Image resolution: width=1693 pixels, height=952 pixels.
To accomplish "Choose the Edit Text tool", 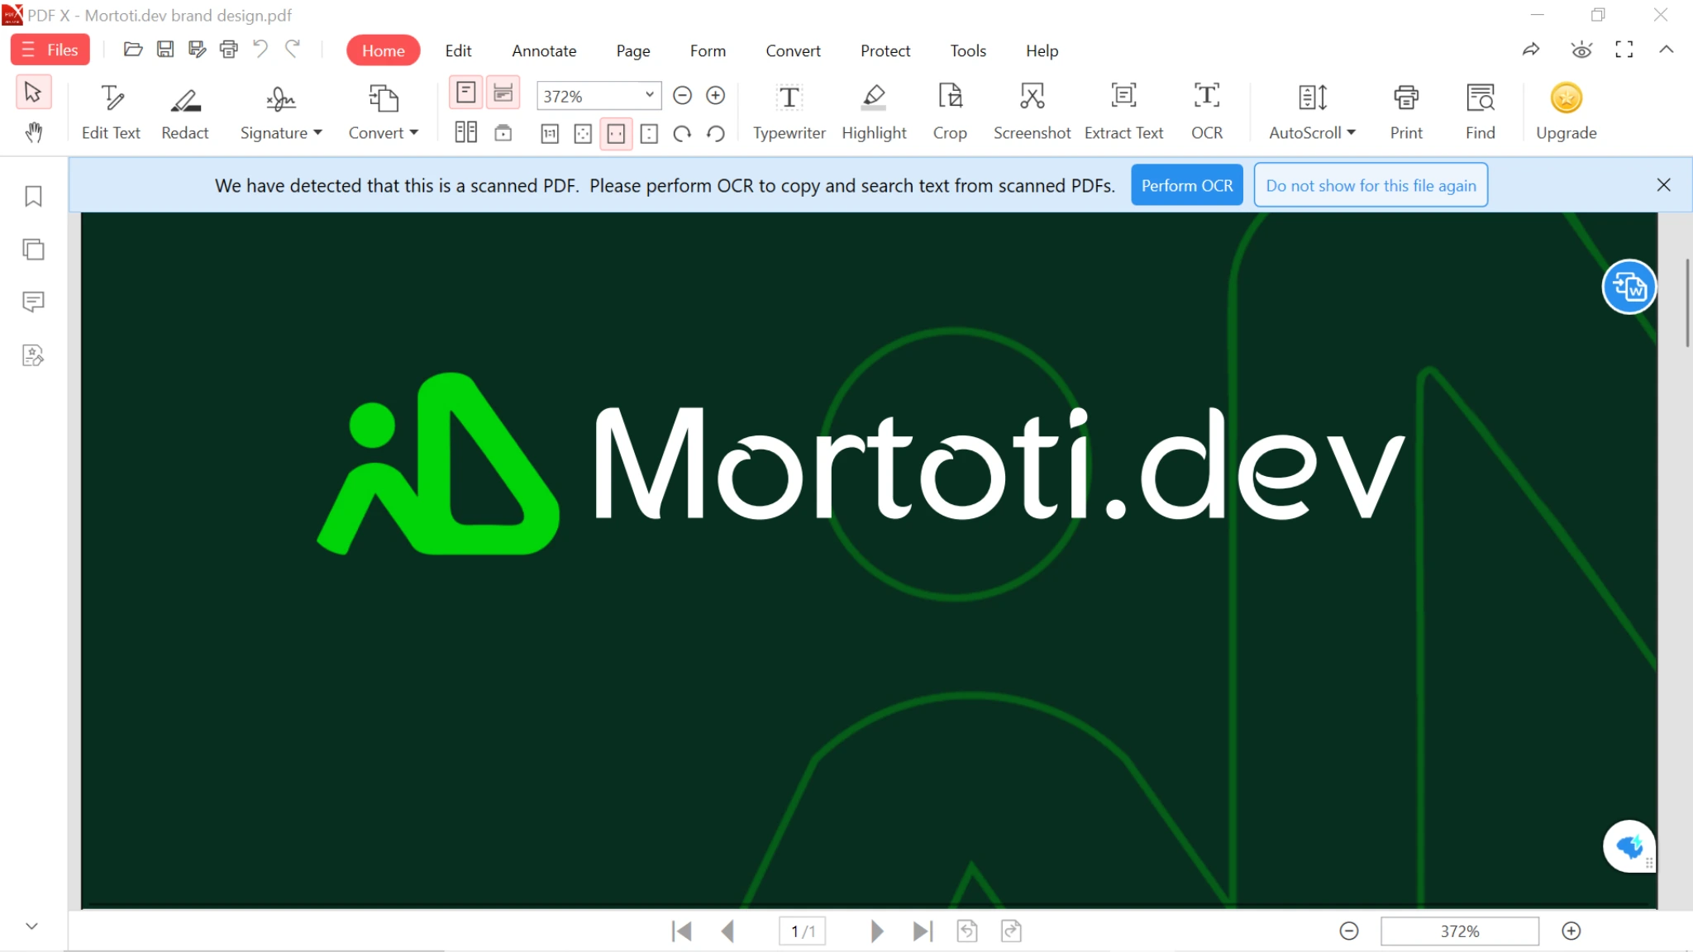I will pyautogui.click(x=111, y=112).
